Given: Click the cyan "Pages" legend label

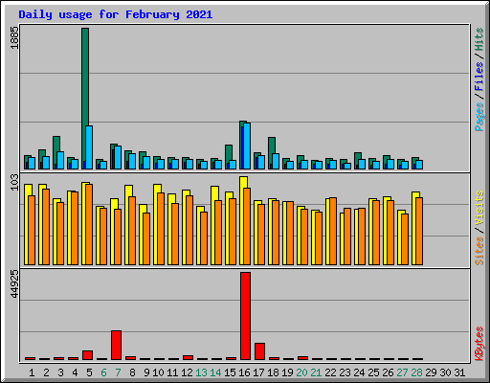Looking at the screenshot, I should [x=479, y=117].
